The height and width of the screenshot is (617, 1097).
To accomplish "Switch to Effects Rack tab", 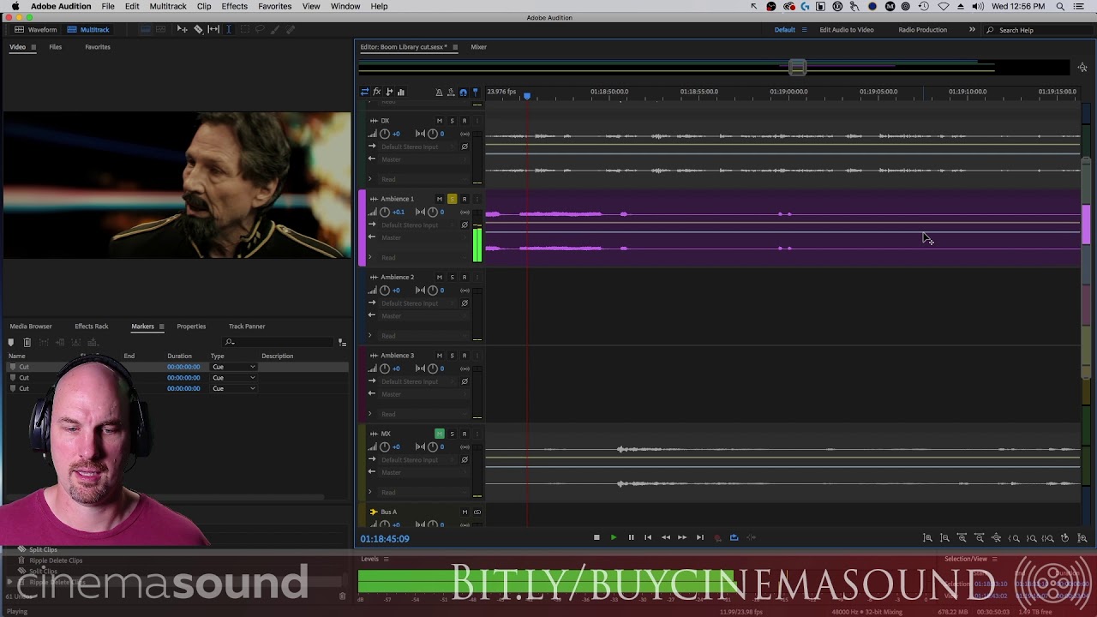I will point(91,326).
